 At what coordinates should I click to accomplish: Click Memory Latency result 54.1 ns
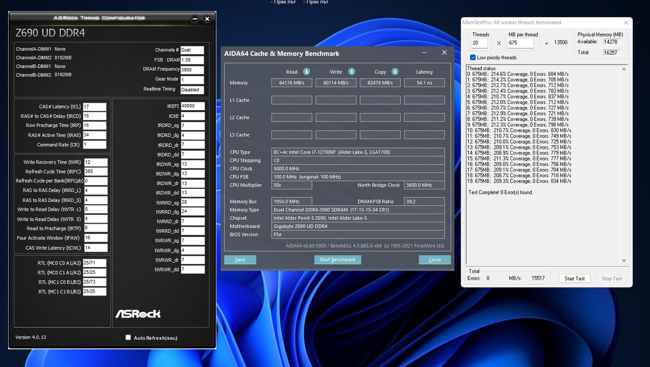point(425,83)
